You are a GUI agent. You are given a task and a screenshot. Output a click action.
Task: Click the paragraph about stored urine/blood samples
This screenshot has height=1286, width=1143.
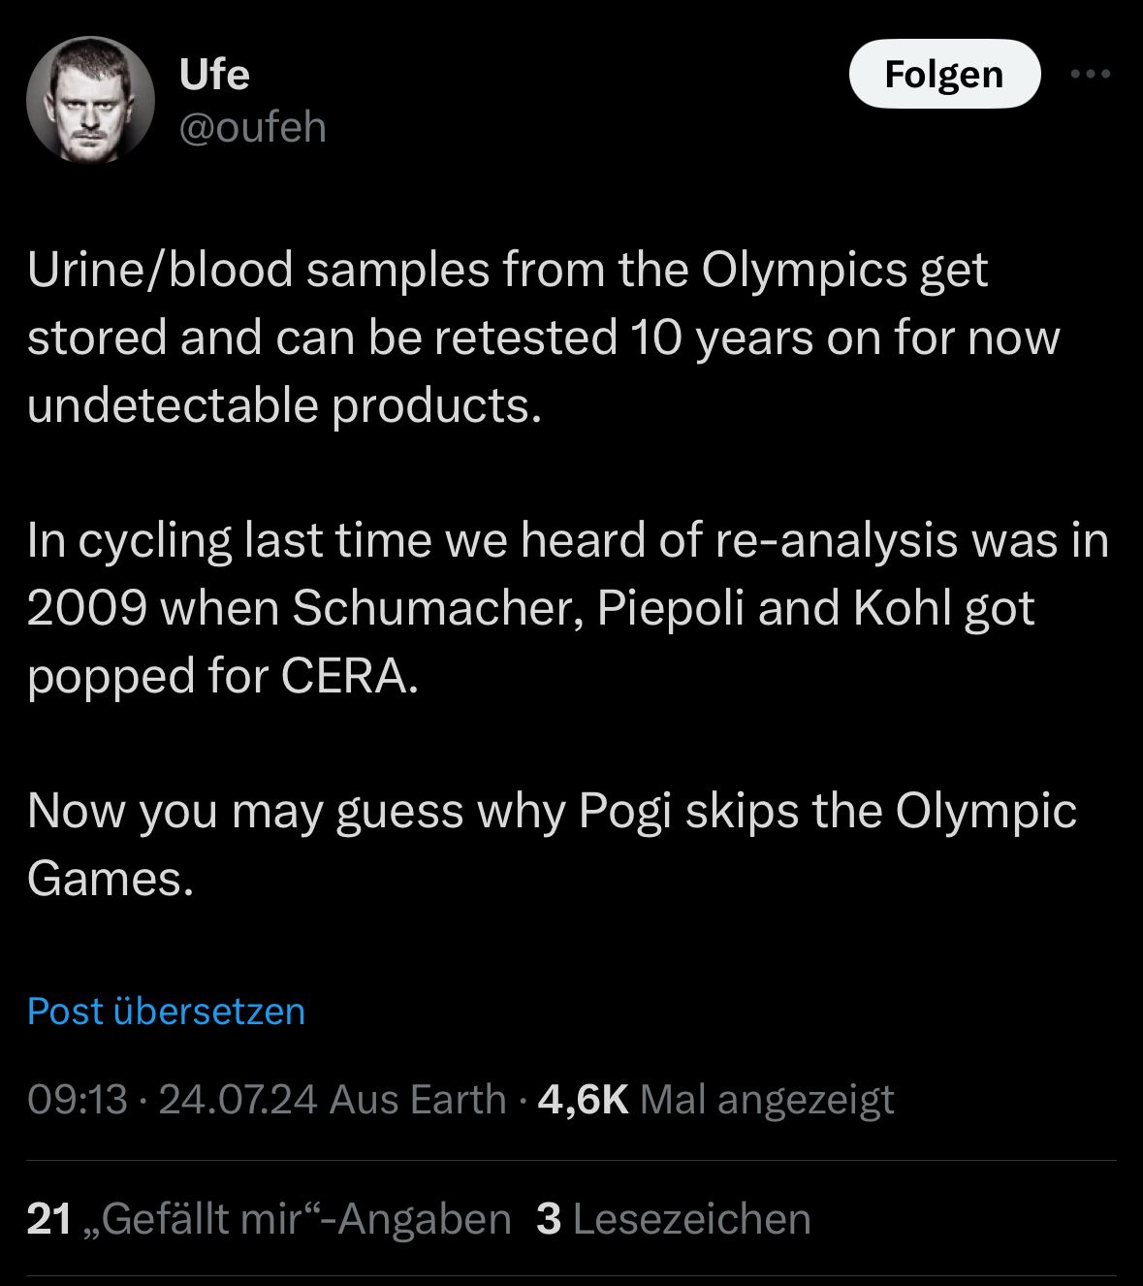point(543,337)
